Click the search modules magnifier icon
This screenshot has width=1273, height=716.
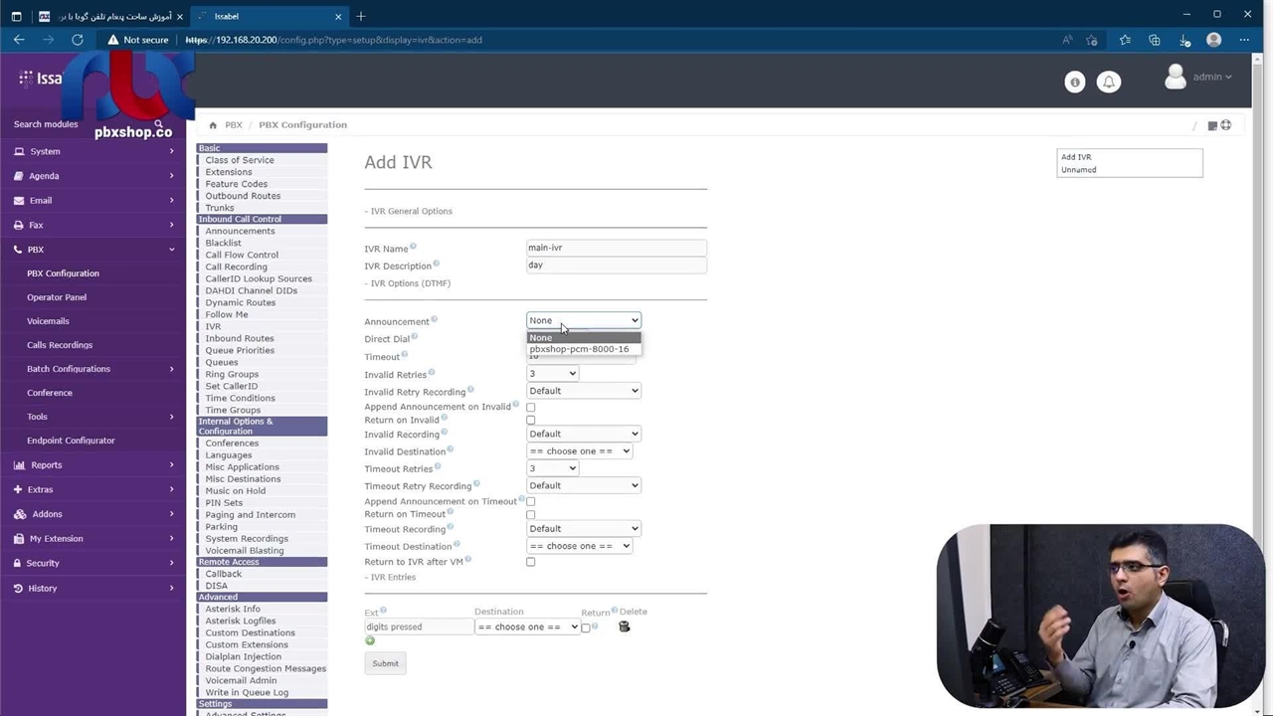pyautogui.click(x=158, y=124)
